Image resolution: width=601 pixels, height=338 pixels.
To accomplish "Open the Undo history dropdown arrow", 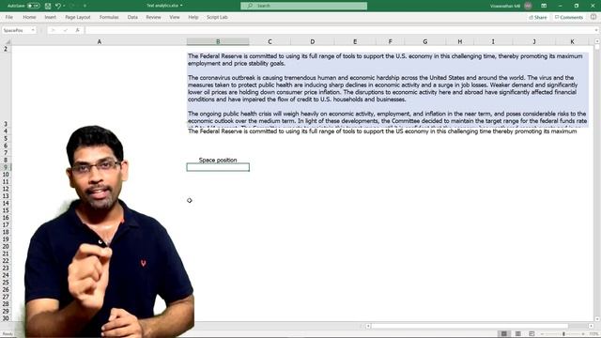I will [64, 6].
